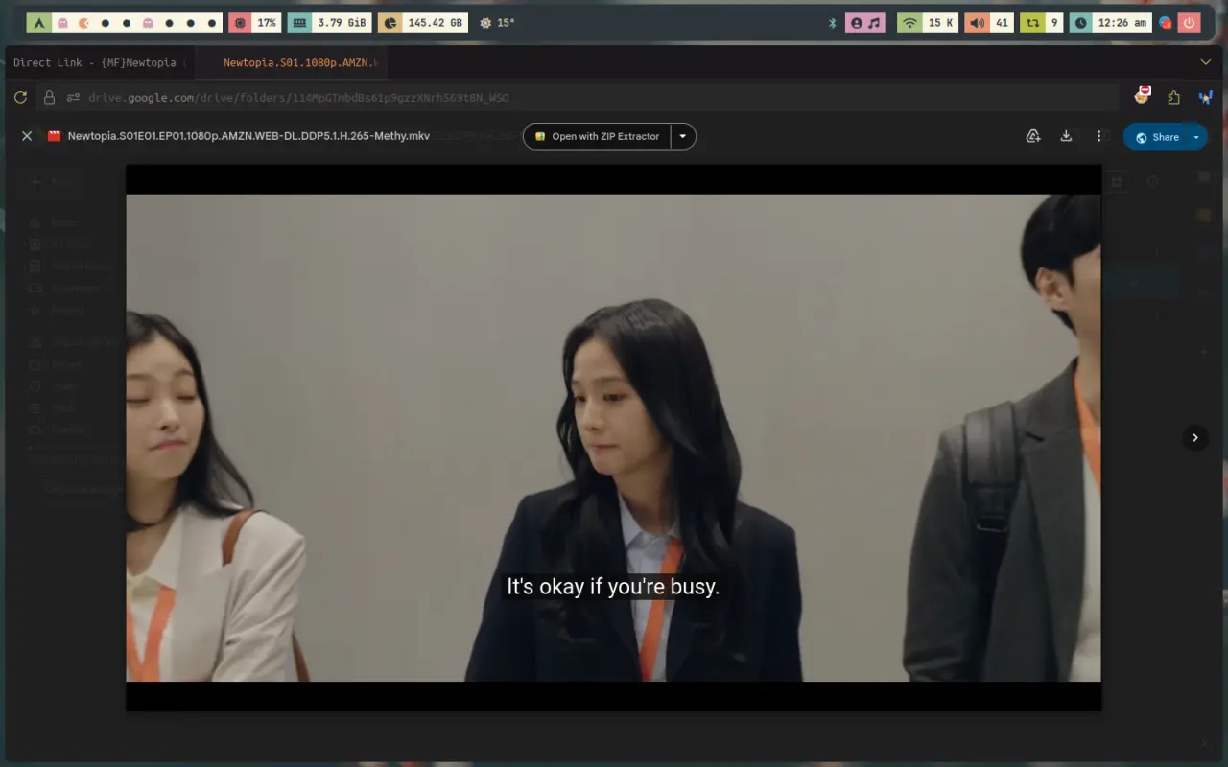
Task: Open the browser tab list chevron
Action: [1206, 62]
